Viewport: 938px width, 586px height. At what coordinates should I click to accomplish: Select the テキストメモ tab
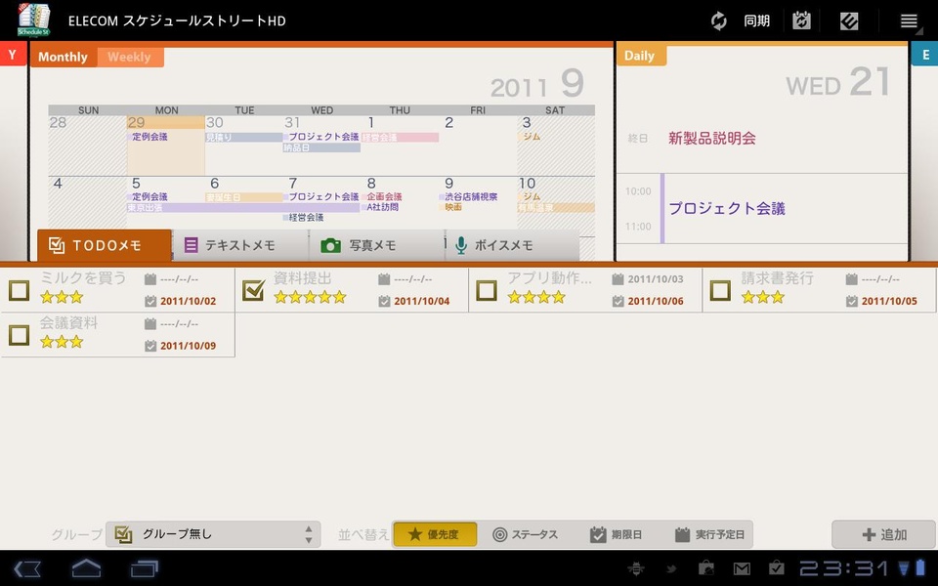(240, 245)
